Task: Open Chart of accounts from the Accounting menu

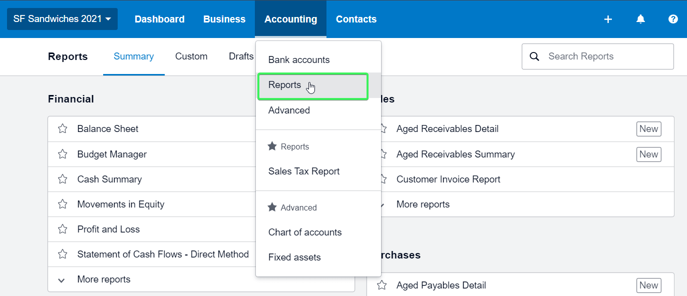Action: (305, 232)
